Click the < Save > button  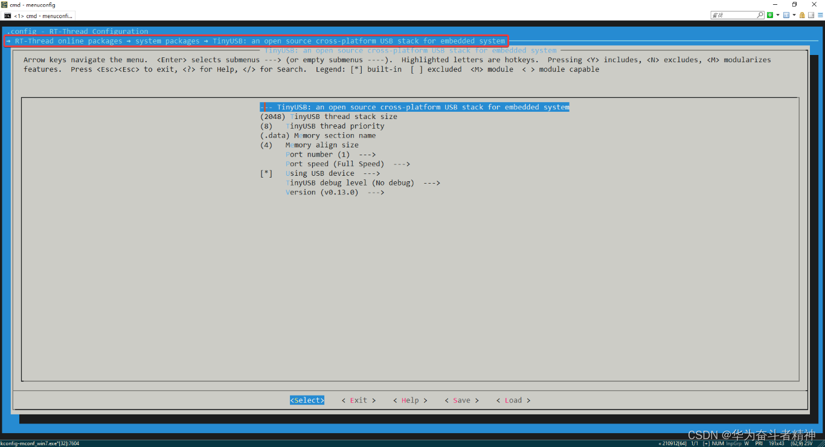(x=461, y=400)
